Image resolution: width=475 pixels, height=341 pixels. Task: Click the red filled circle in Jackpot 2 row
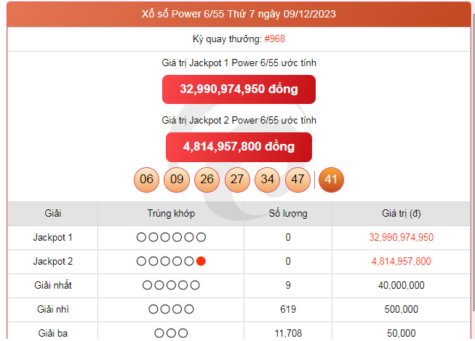click(x=201, y=261)
